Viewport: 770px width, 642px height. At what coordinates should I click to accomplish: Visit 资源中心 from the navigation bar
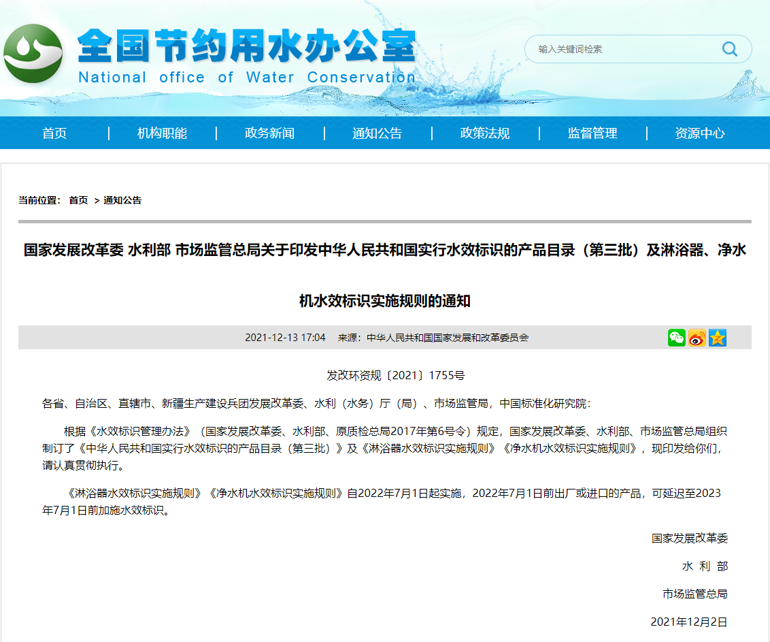pos(699,133)
